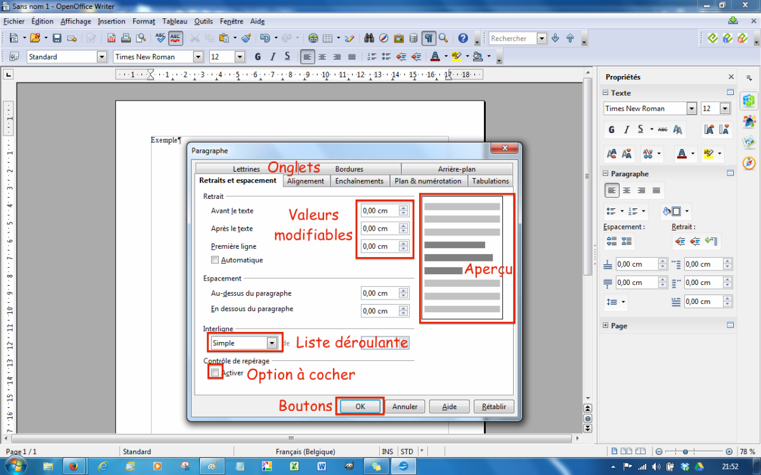
Task: Expand the Page section in sidebar
Action: tap(606, 326)
